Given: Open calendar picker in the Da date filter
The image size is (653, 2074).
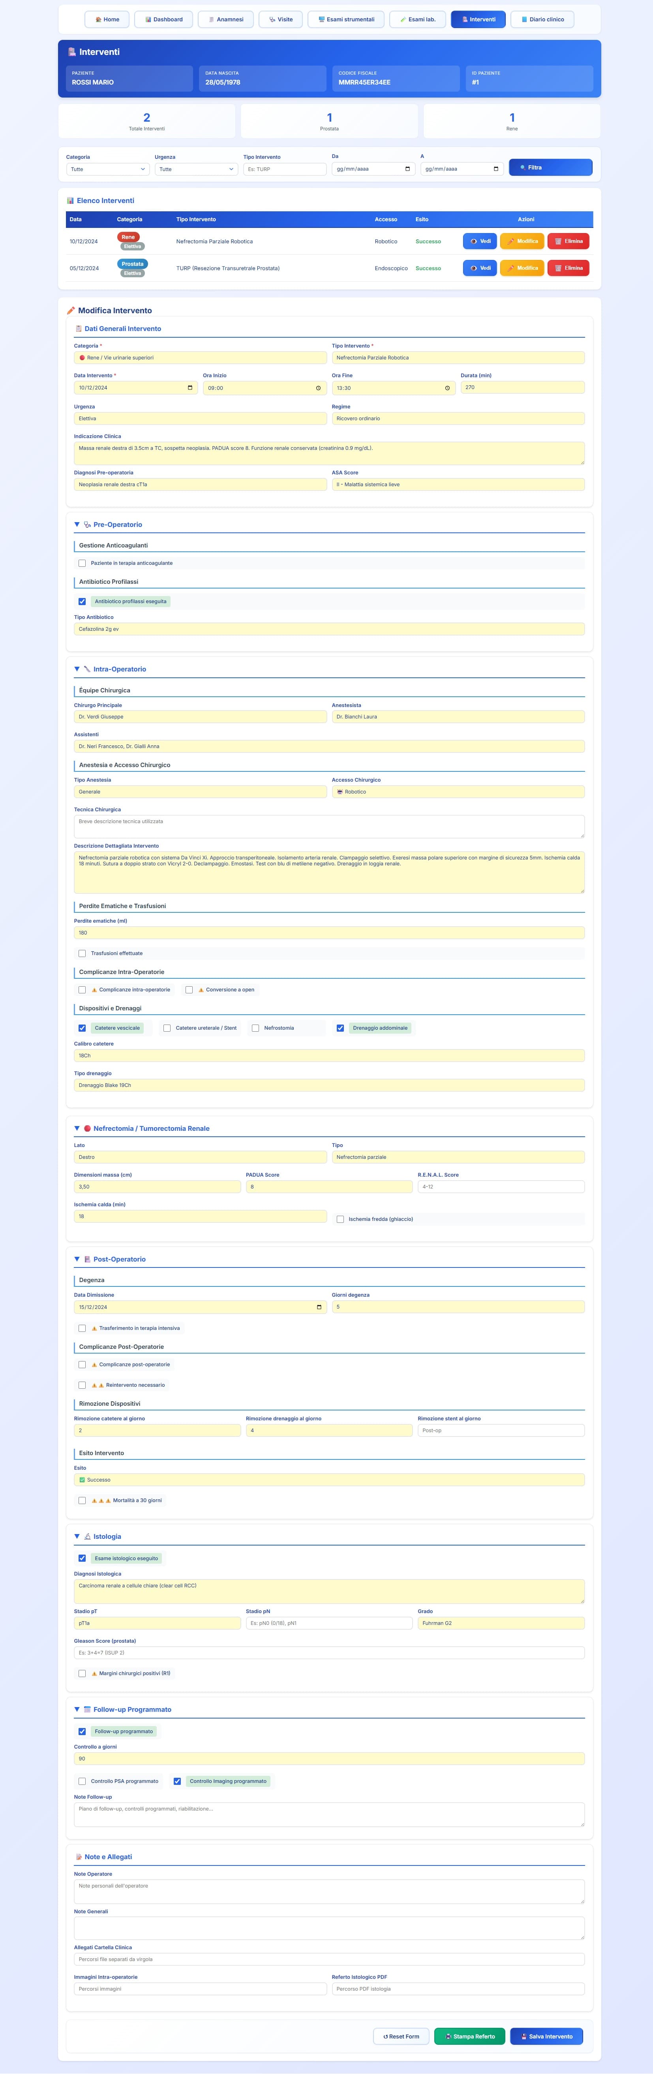Looking at the screenshot, I should click(407, 169).
